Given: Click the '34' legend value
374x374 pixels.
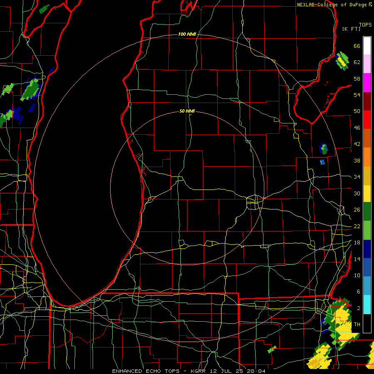Looking at the screenshot, I should pos(357,177).
